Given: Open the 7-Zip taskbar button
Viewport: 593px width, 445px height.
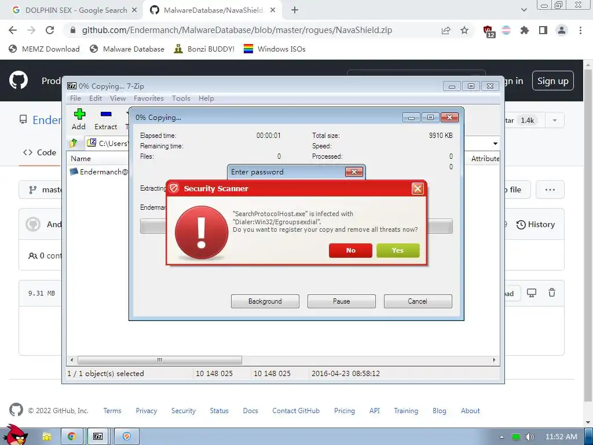Looking at the screenshot, I should pyautogui.click(x=98, y=437).
